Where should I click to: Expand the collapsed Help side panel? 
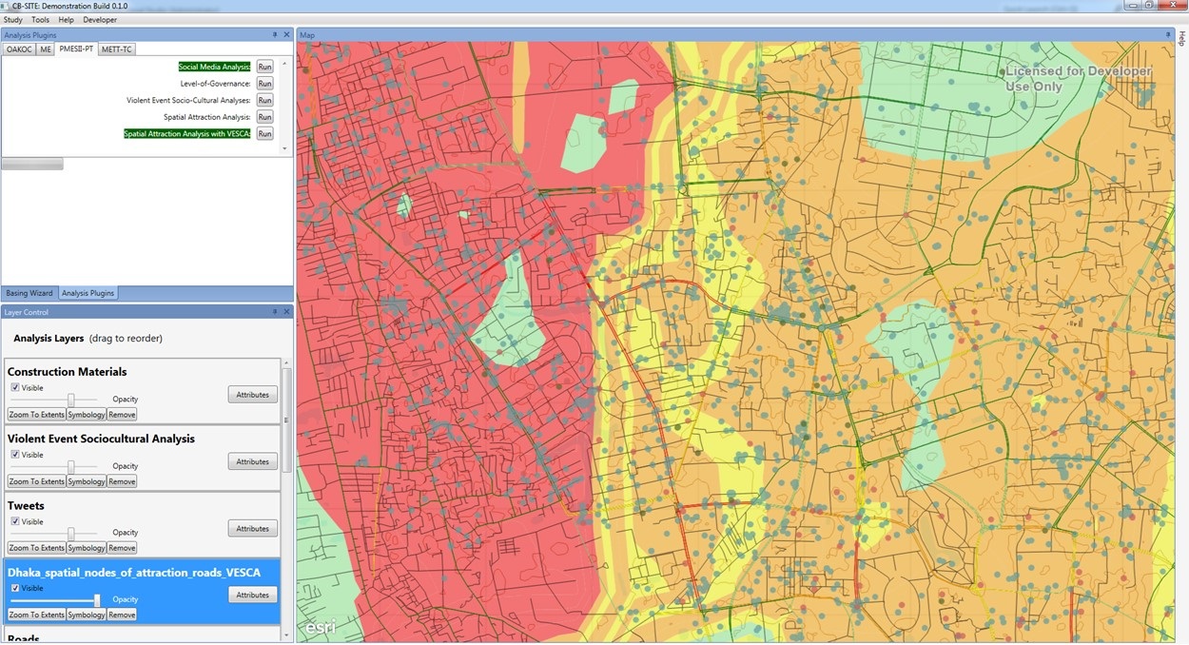[1182, 39]
